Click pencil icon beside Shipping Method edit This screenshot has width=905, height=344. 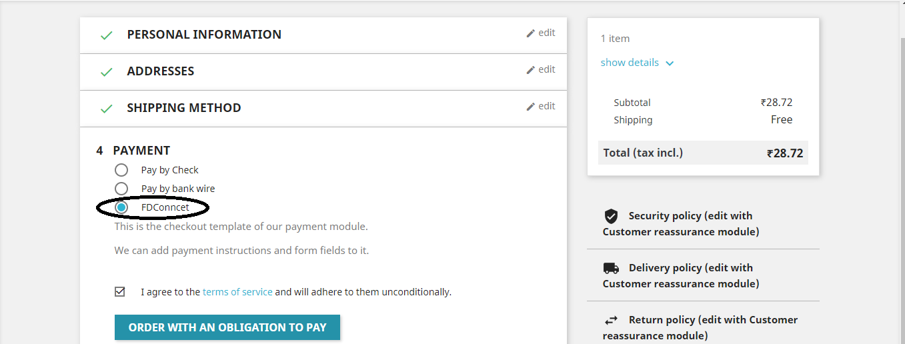tap(531, 107)
